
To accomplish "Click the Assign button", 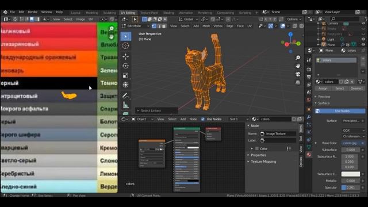I will click(x=323, y=89).
